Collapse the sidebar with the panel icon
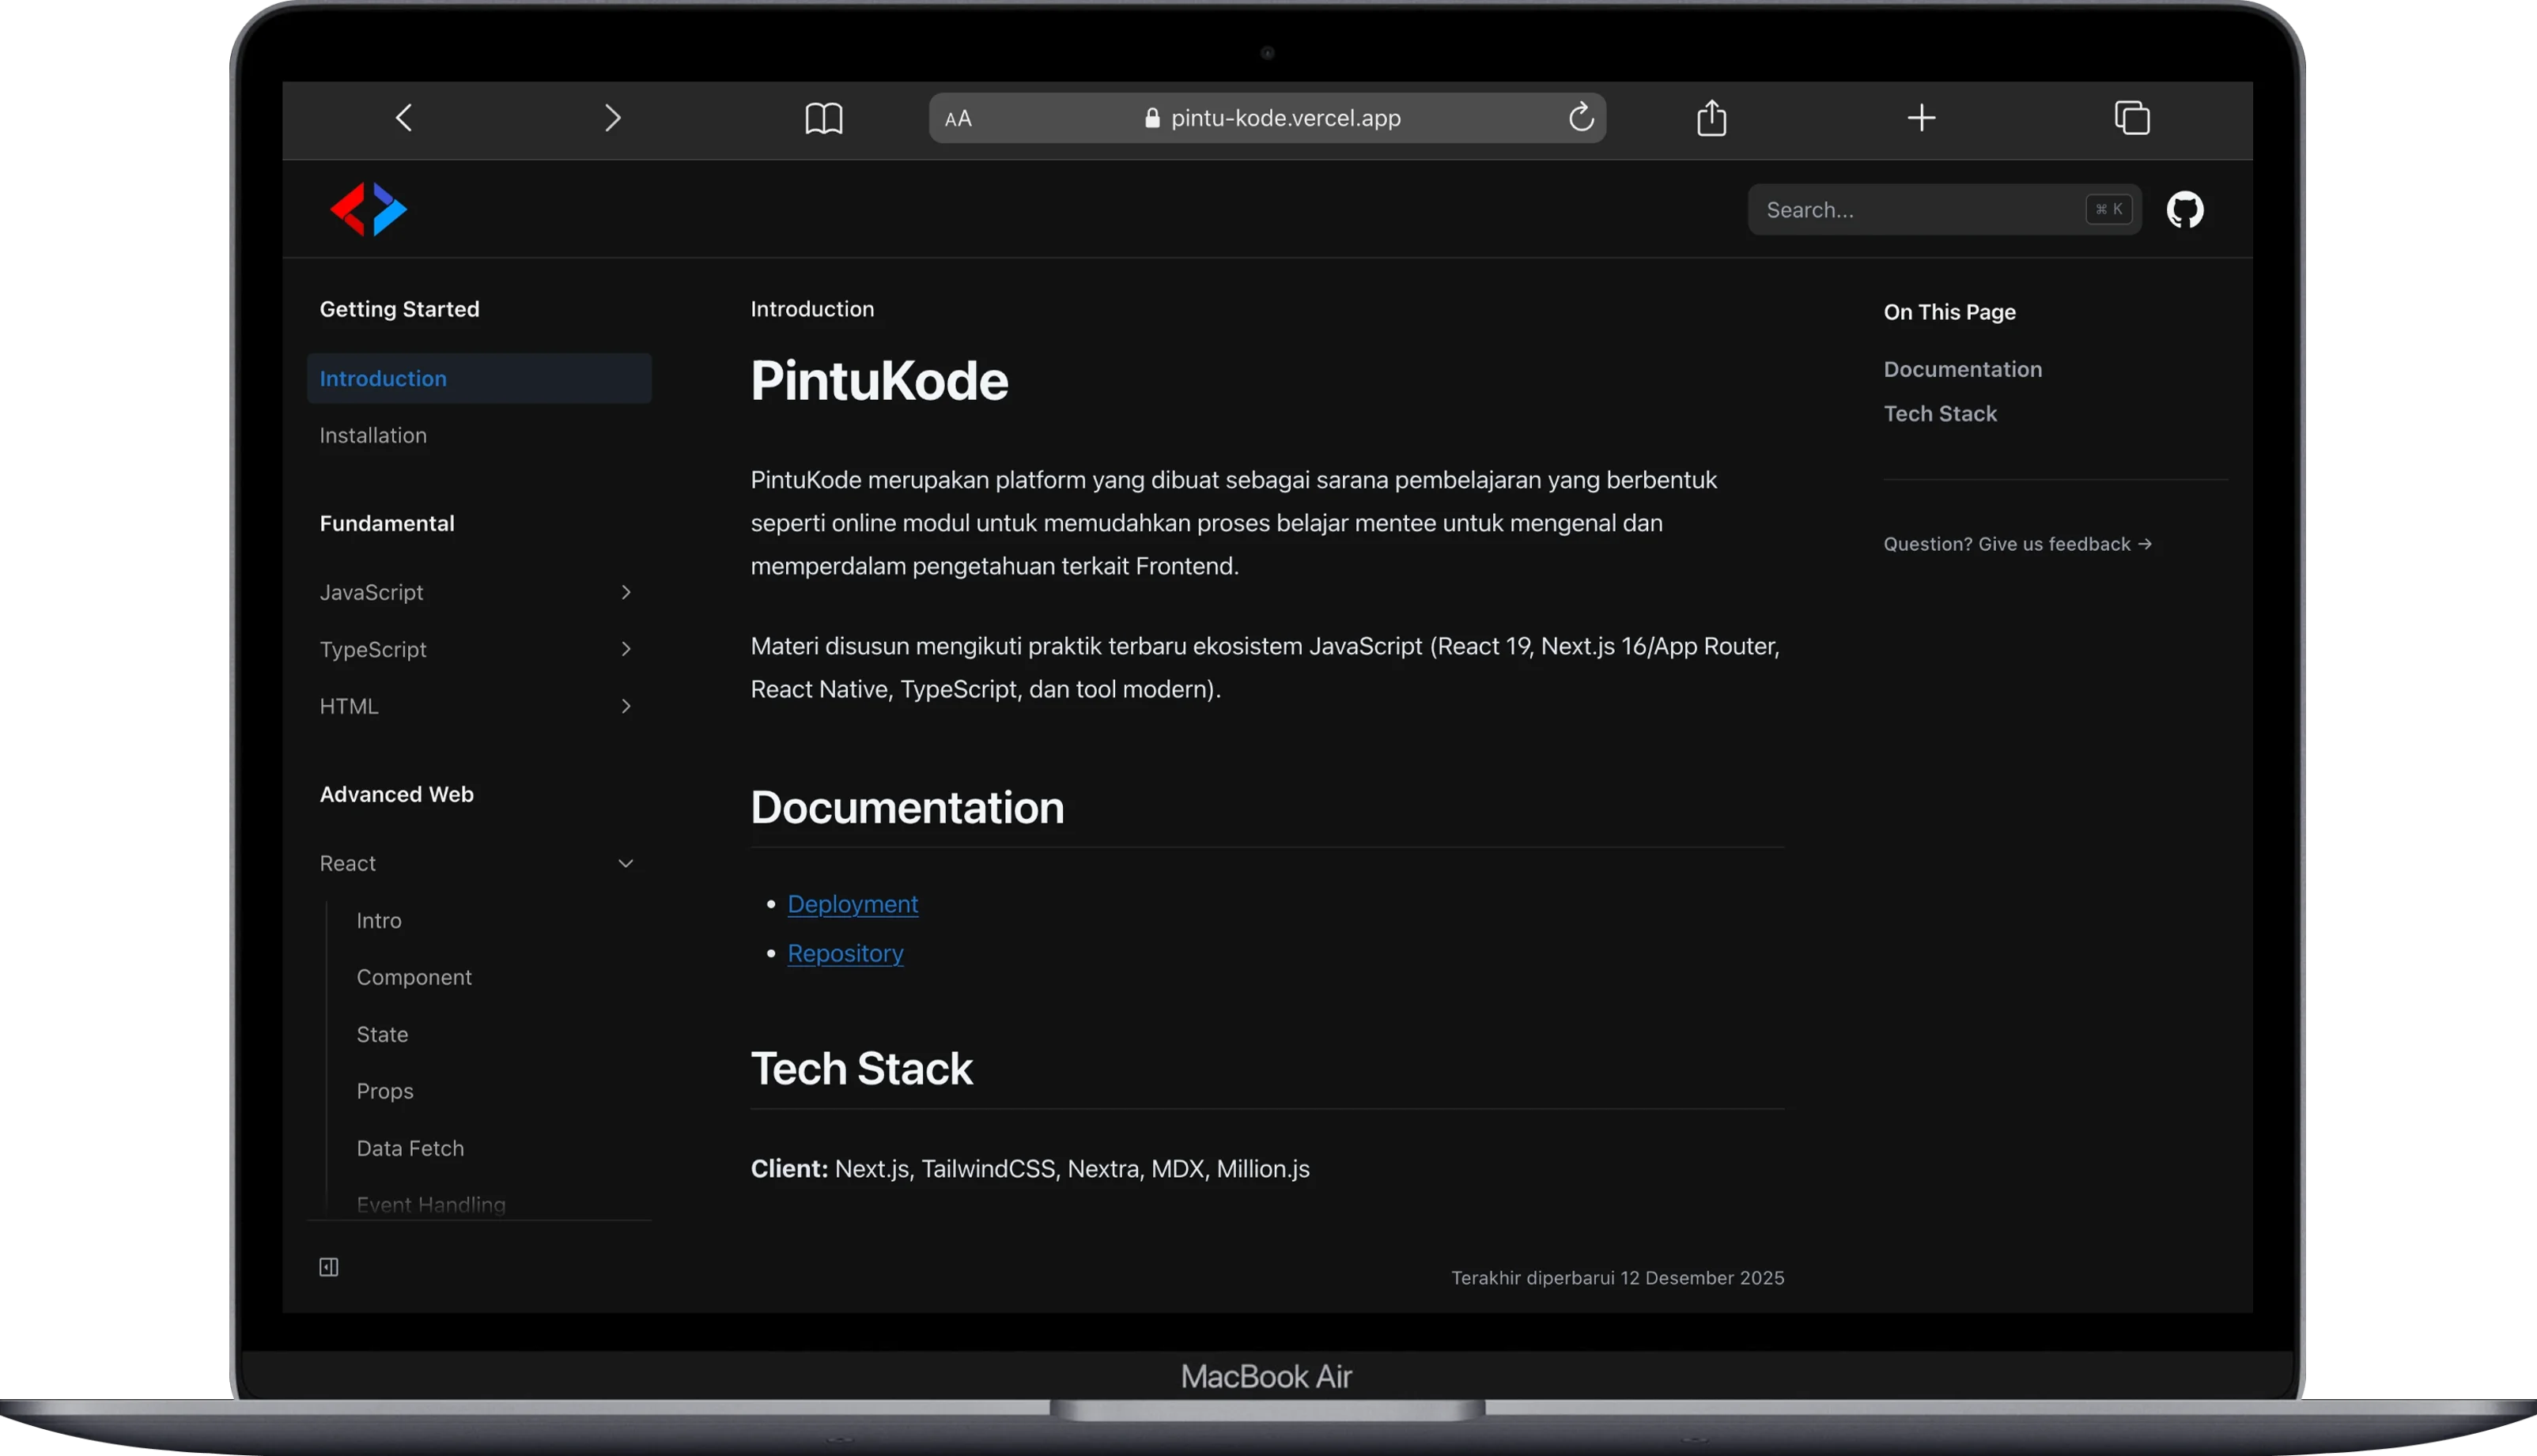The width and height of the screenshot is (2537, 1456). coord(329,1267)
